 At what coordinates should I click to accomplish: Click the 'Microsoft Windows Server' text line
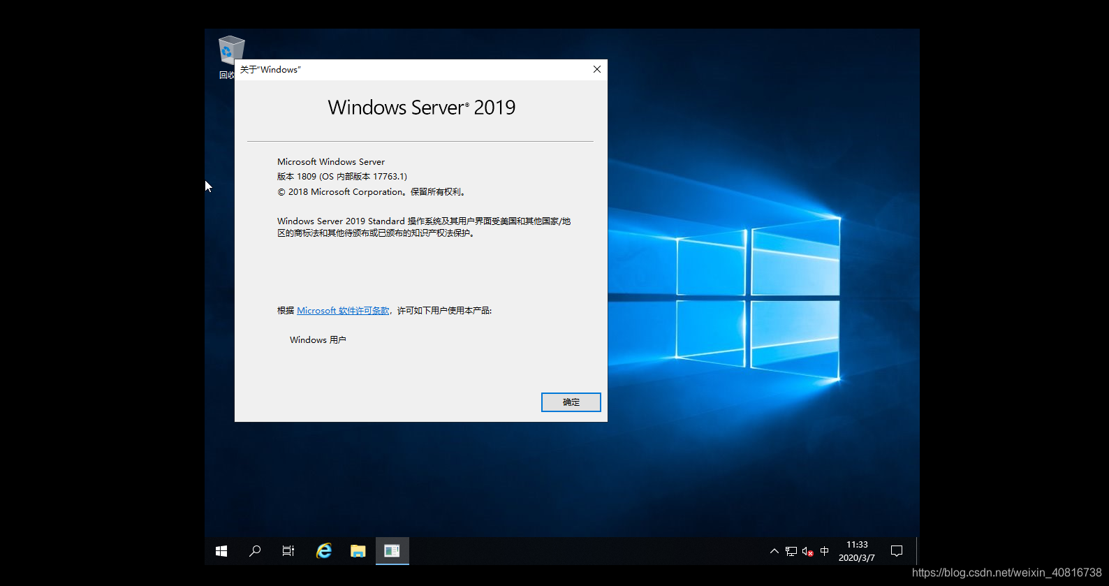coord(331,162)
